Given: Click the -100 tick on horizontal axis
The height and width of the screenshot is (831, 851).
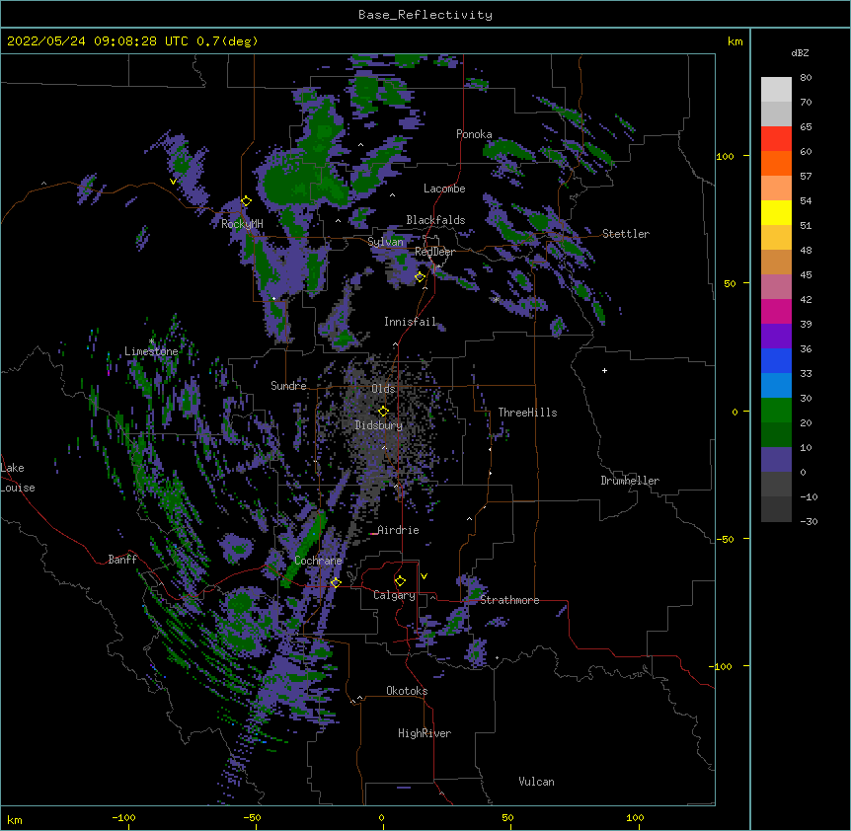Looking at the screenshot, I should (123, 817).
